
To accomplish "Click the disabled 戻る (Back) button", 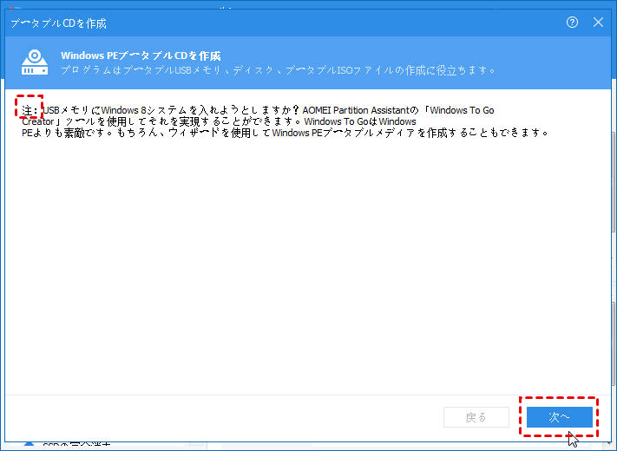I will pos(476,417).
